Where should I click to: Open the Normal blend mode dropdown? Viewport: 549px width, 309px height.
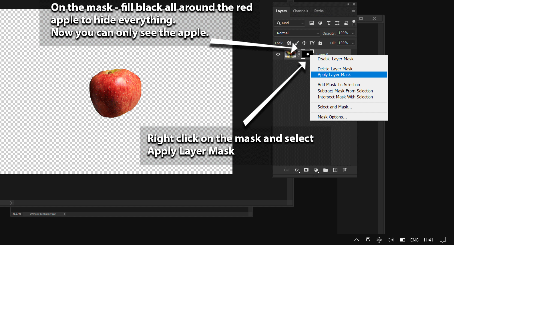[297, 33]
